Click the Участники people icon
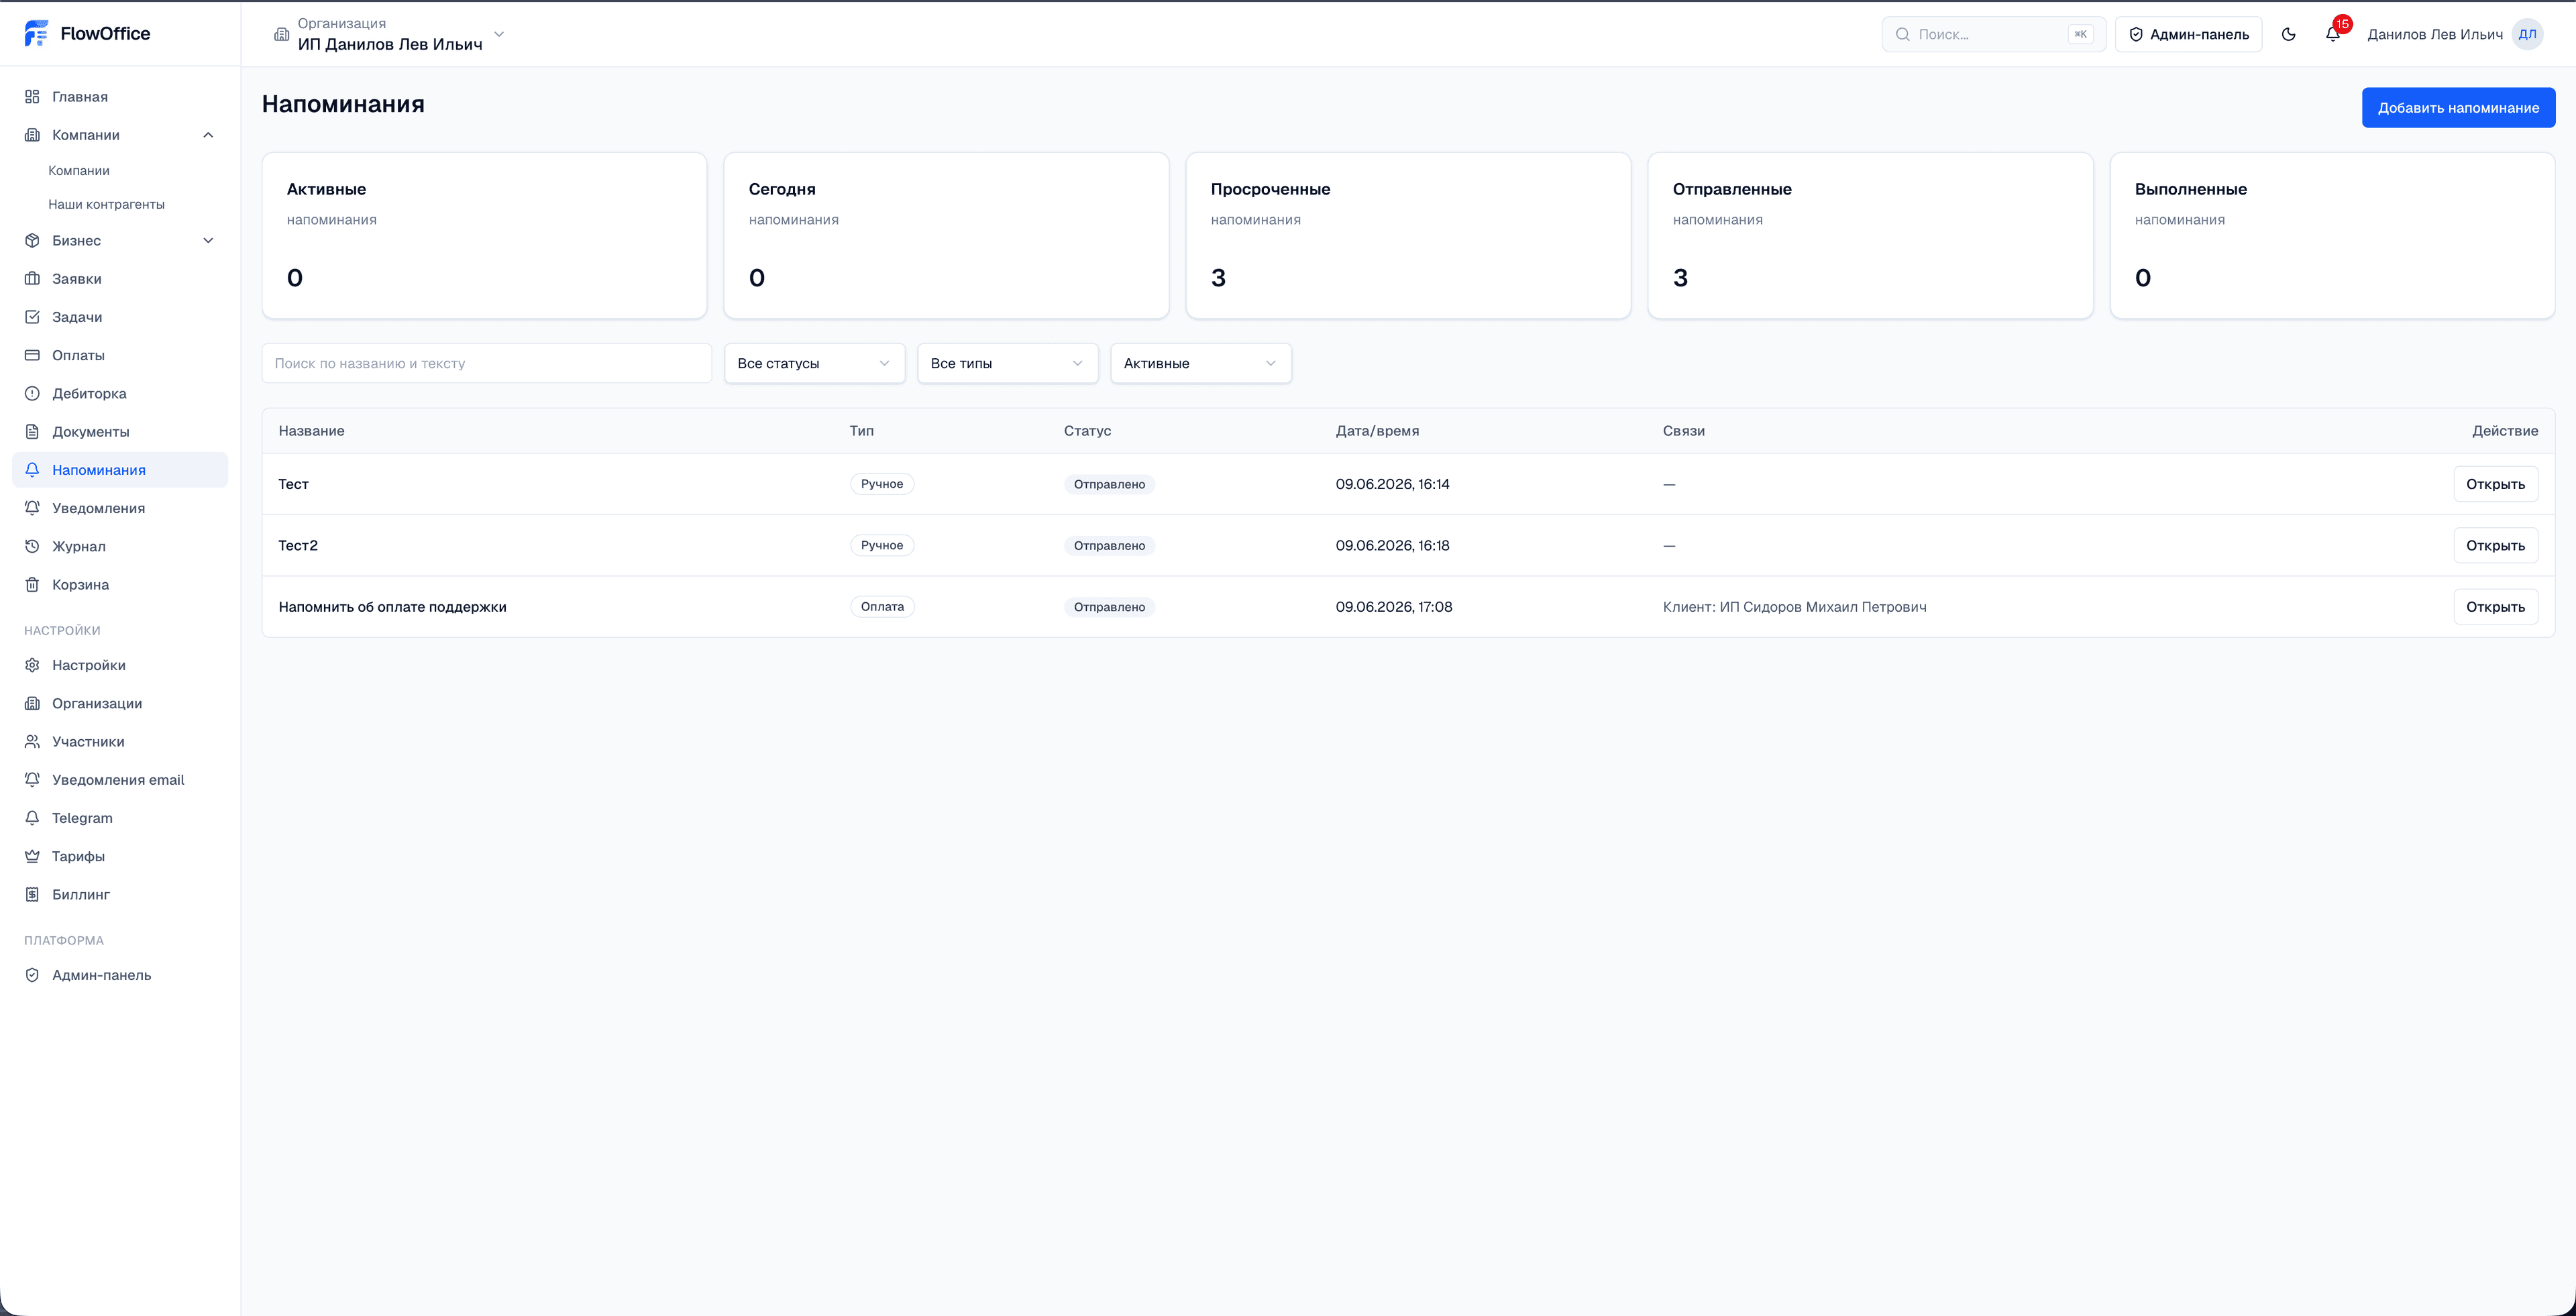 point(32,742)
